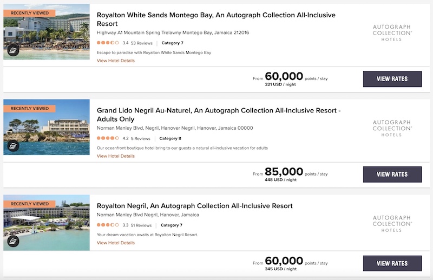View rates for Royalton Negril resort
The image size is (433, 280).
coord(392,263)
